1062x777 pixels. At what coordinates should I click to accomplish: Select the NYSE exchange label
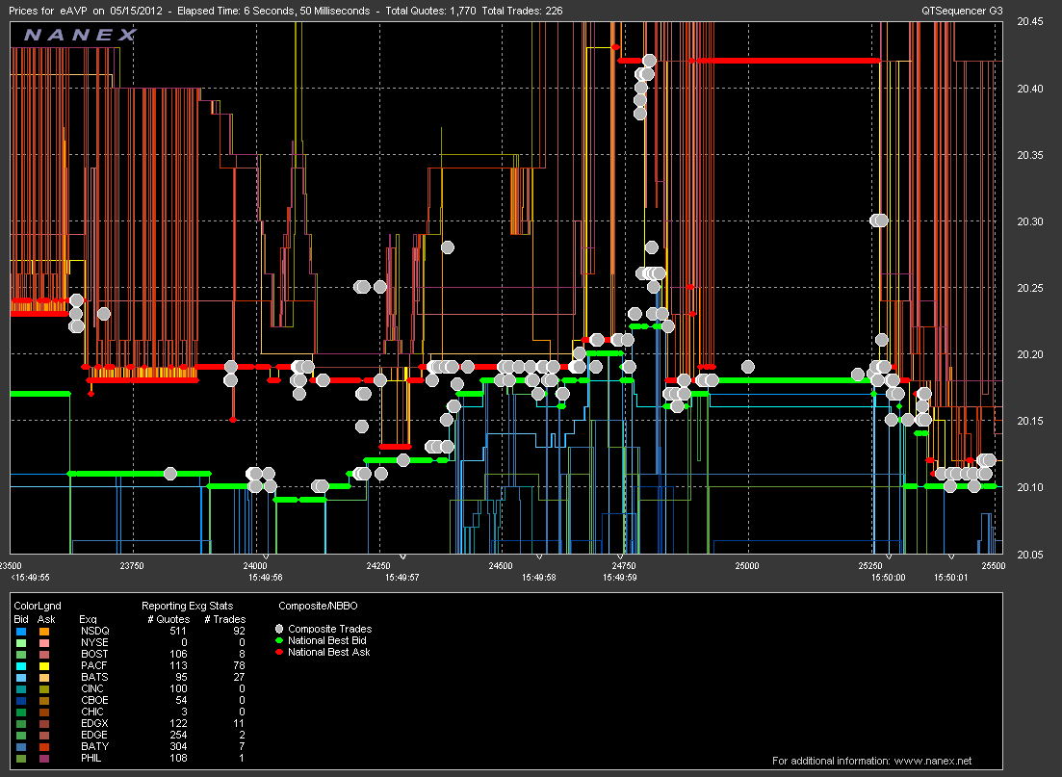[94, 642]
